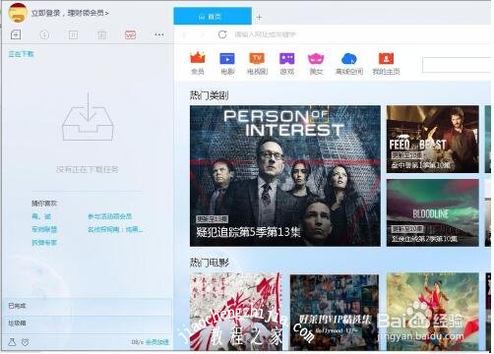Click the 热门电影 section heading
The image size is (494, 354).
209,263
